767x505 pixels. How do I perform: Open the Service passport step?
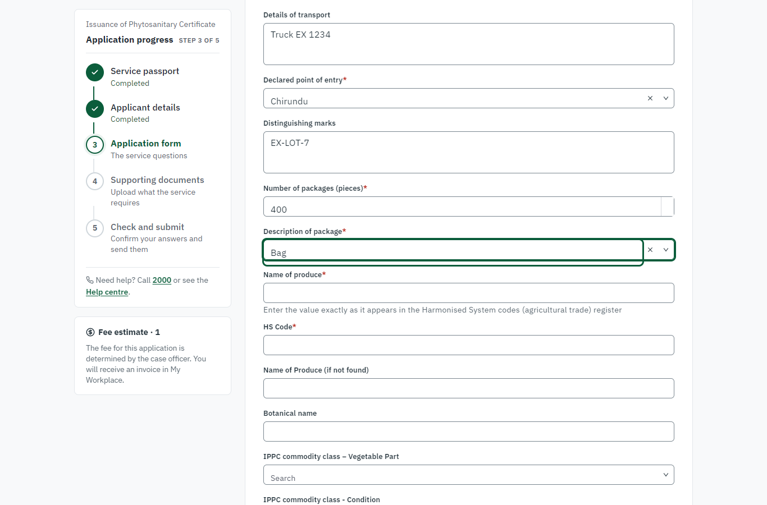coord(145,71)
